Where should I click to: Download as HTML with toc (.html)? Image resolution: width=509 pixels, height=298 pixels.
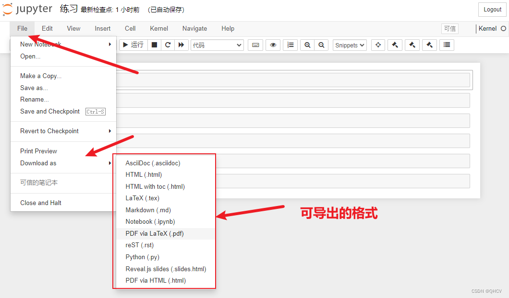[166, 186]
